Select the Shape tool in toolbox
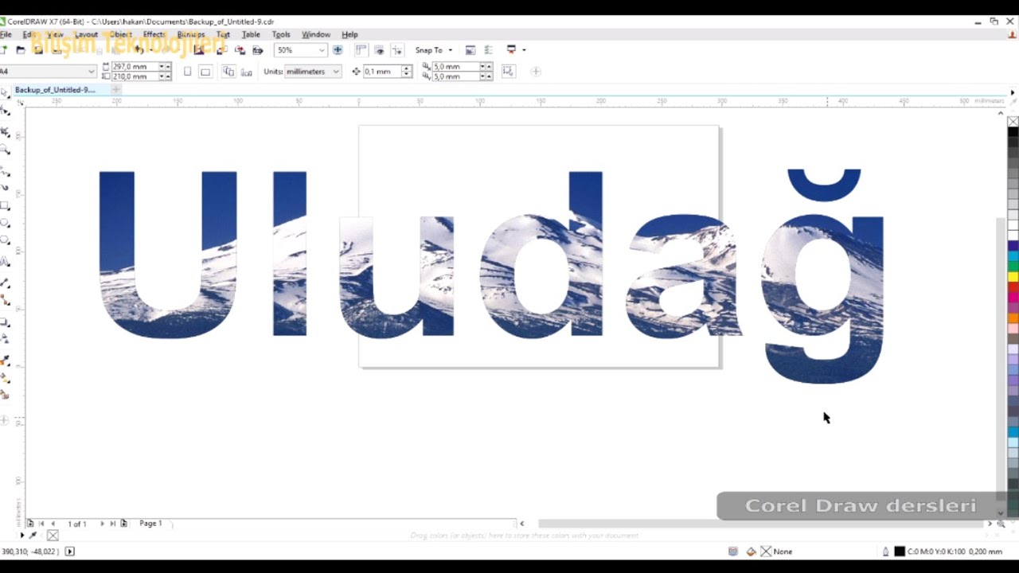 point(6,111)
